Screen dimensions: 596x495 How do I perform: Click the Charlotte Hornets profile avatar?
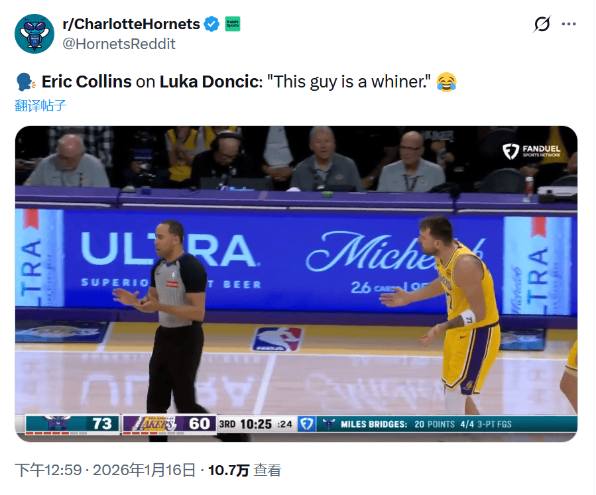pos(34,32)
